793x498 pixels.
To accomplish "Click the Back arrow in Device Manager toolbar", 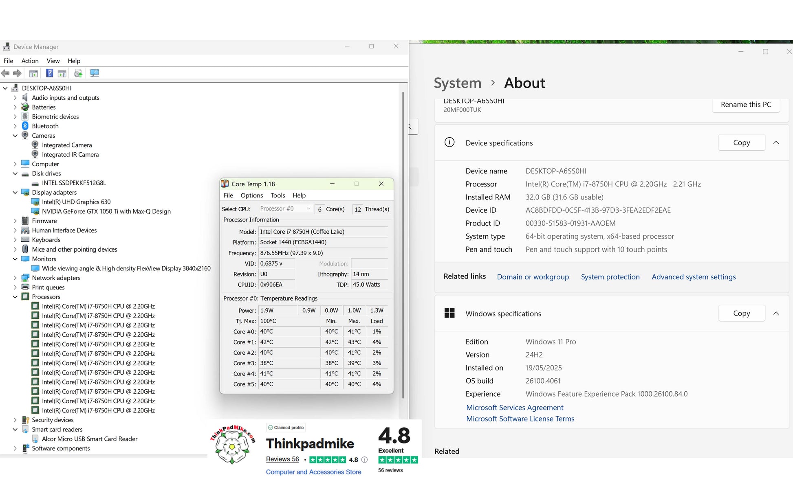I will point(5,73).
